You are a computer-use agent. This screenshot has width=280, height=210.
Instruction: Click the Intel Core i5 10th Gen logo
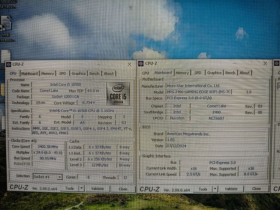tap(118, 94)
